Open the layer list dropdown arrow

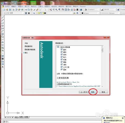tap(72, 13)
